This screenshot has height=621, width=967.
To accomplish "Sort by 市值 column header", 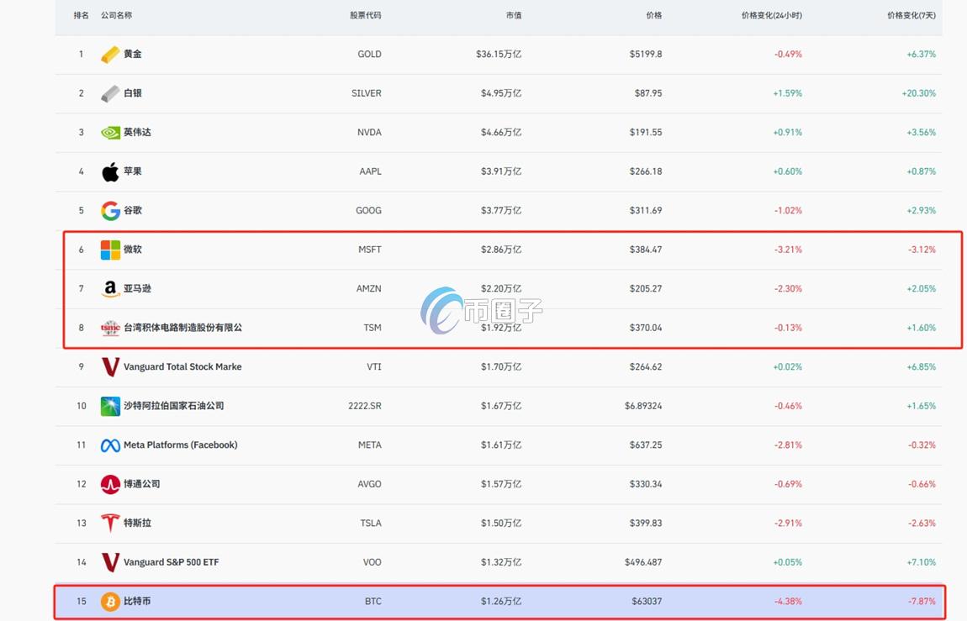I will coord(514,15).
